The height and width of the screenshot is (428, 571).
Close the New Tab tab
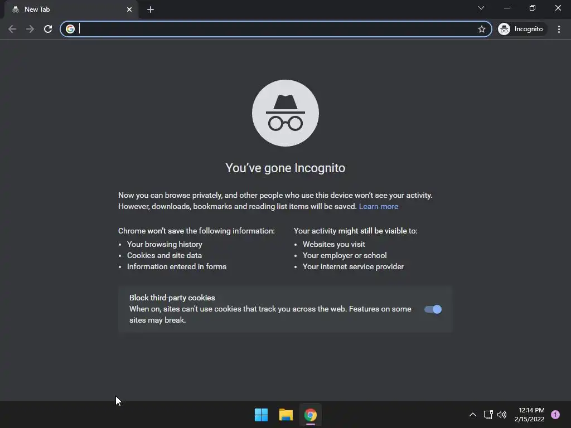129,9
